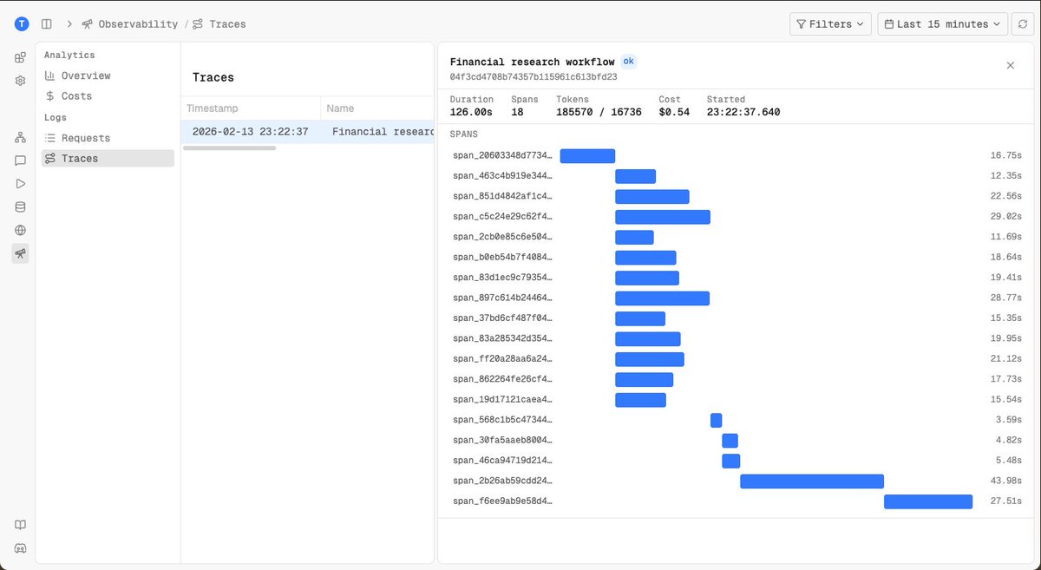Toggle the sidebar panel collapse control

tap(46, 23)
